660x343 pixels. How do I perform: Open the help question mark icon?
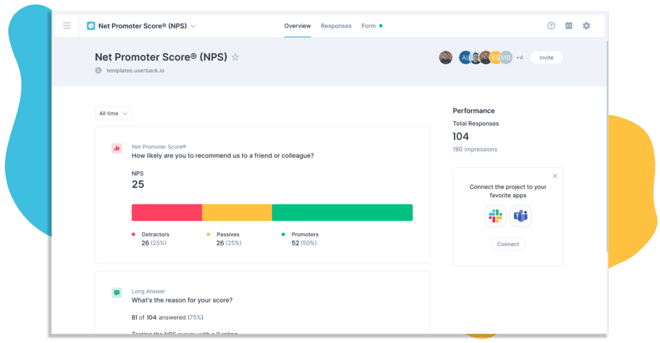point(551,26)
